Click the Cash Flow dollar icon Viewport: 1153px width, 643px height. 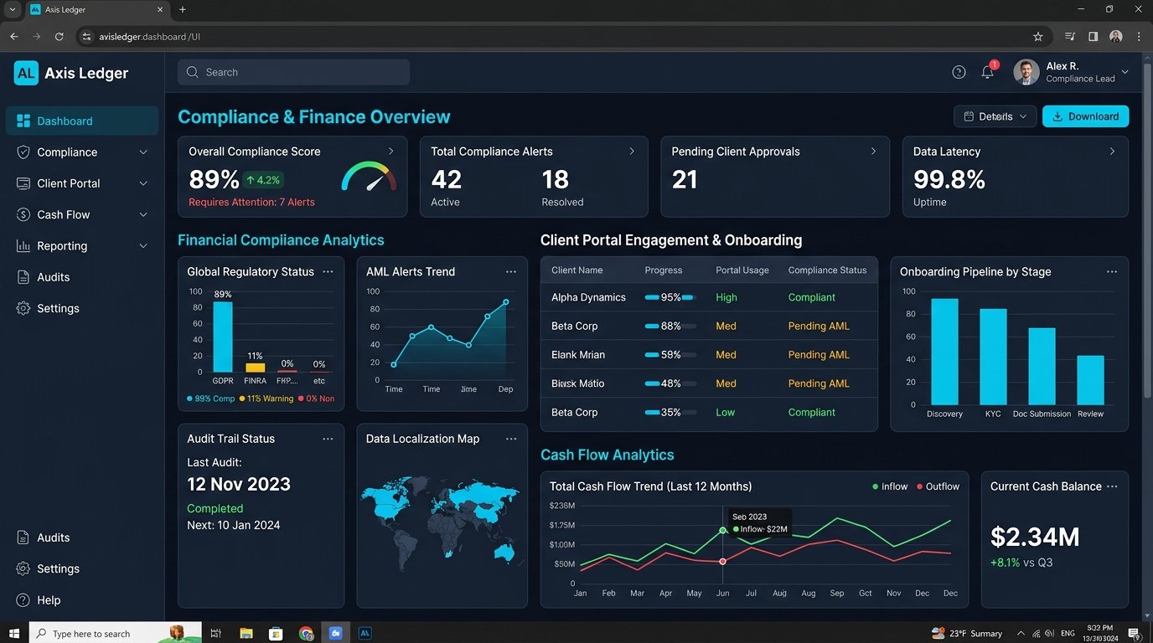click(23, 214)
